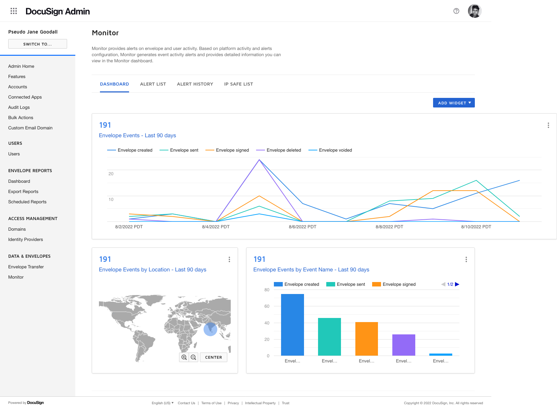Click the 8/10/2022 PDT axis label

476,227
